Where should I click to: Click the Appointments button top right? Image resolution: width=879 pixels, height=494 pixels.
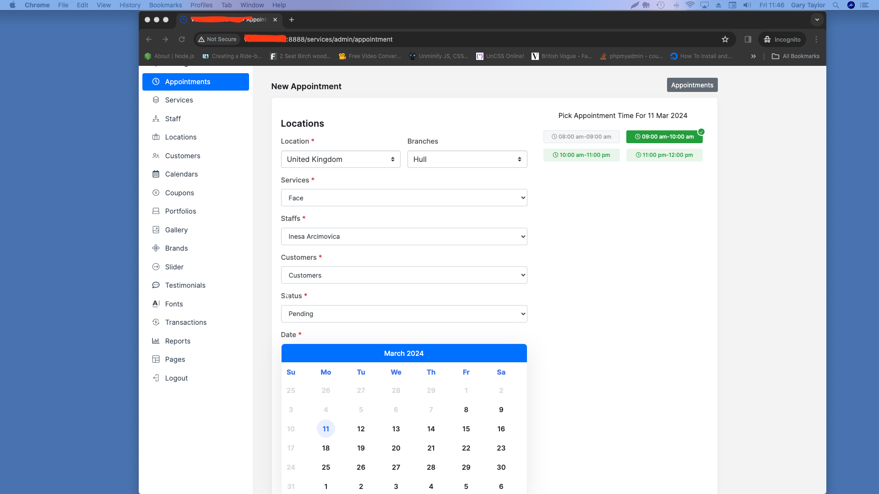(x=692, y=85)
